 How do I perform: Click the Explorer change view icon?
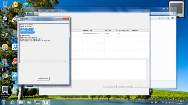pyautogui.click(x=160, y=18)
